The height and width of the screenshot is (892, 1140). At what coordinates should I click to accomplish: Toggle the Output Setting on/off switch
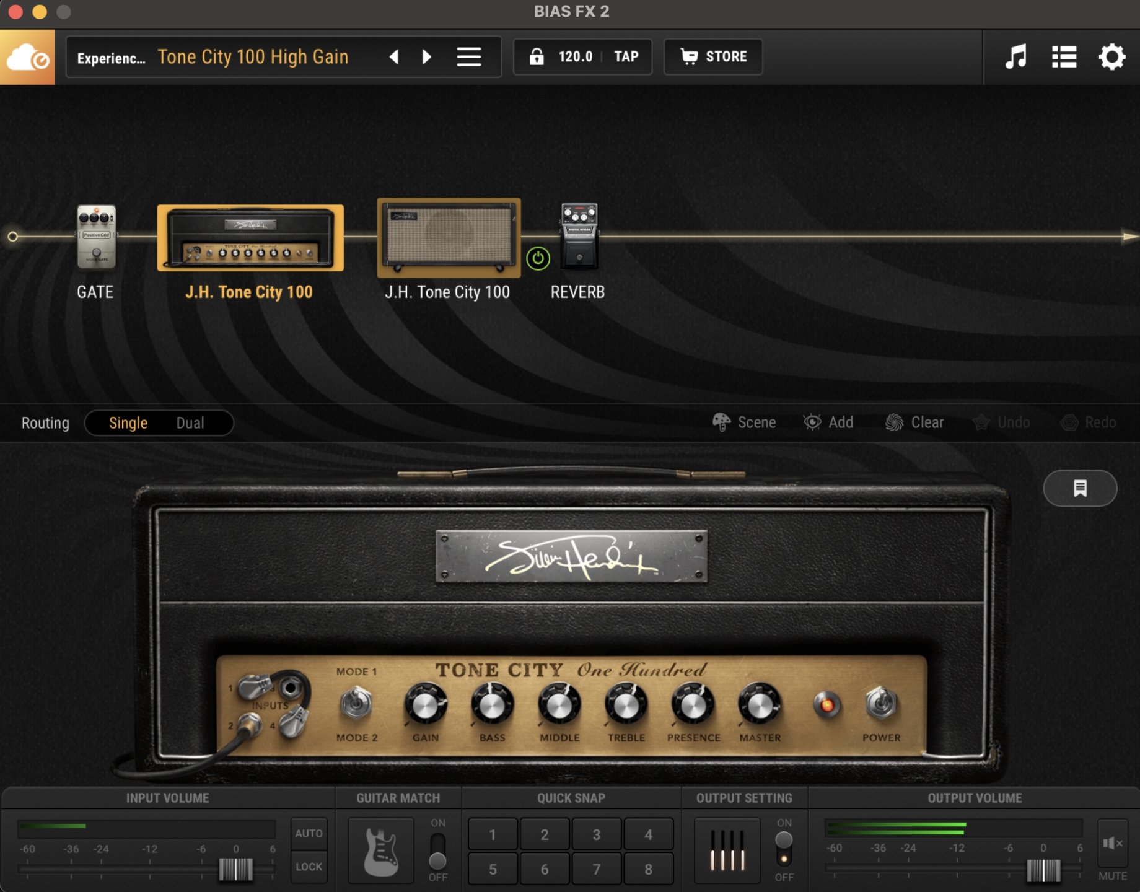(784, 849)
